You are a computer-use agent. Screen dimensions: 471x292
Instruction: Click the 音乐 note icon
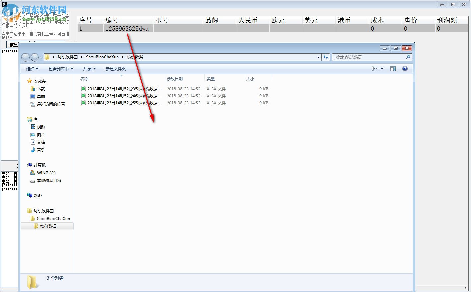click(x=33, y=150)
